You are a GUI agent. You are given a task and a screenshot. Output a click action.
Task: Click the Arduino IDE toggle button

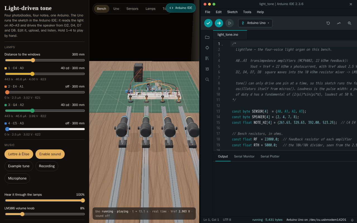click(181, 8)
